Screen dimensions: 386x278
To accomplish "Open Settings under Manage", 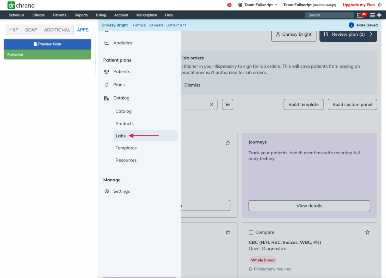I will [121, 191].
